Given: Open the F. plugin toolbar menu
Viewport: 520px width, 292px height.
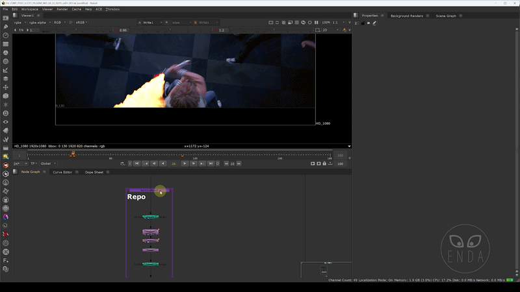Looking at the screenshot, I should coord(6,260).
